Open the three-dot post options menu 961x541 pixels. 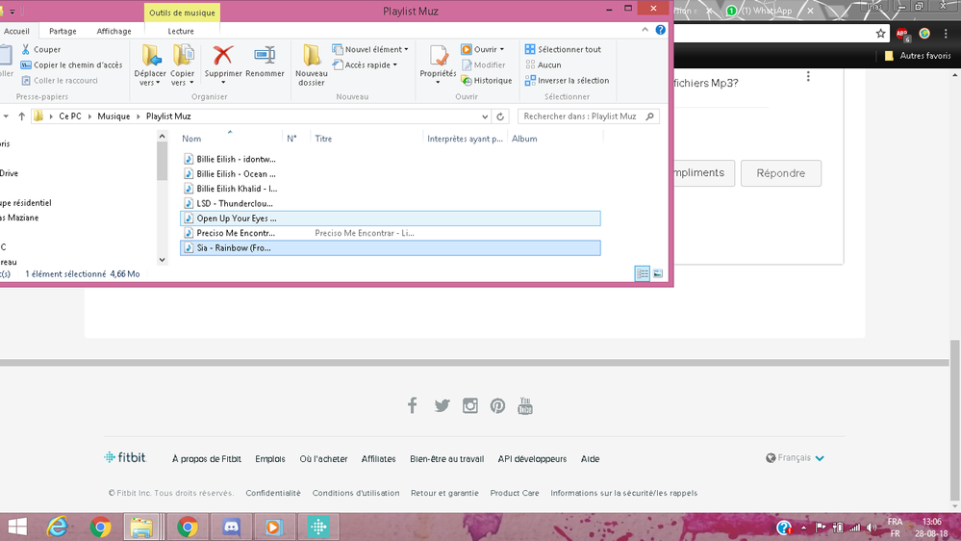[808, 76]
